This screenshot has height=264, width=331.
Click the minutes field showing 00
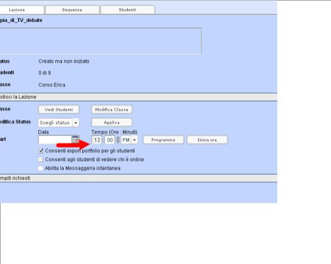(x=109, y=140)
